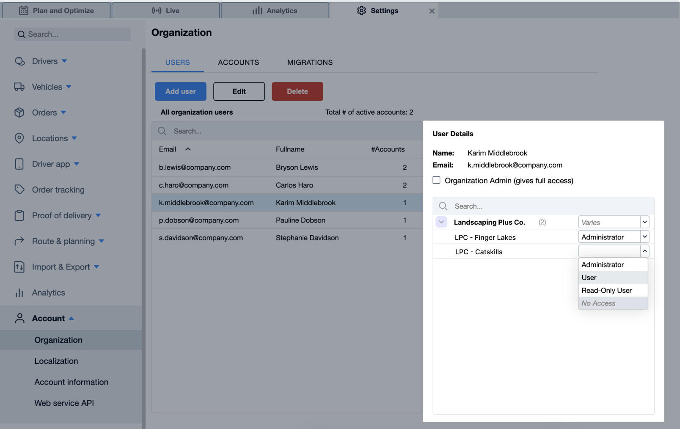The height and width of the screenshot is (429, 680).
Task: Open Order tracking via its tag icon
Action: (x=19, y=190)
